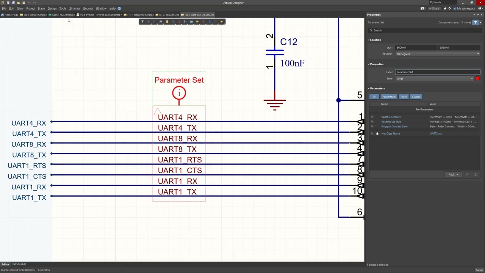The height and width of the screenshot is (273, 485).
Task: Click the Classes filter button
Action: pos(416,97)
